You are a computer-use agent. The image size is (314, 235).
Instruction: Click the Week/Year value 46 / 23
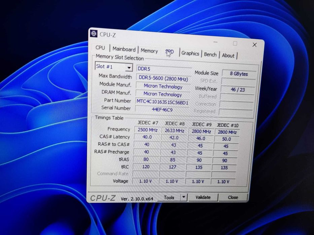[x=238, y=90]
